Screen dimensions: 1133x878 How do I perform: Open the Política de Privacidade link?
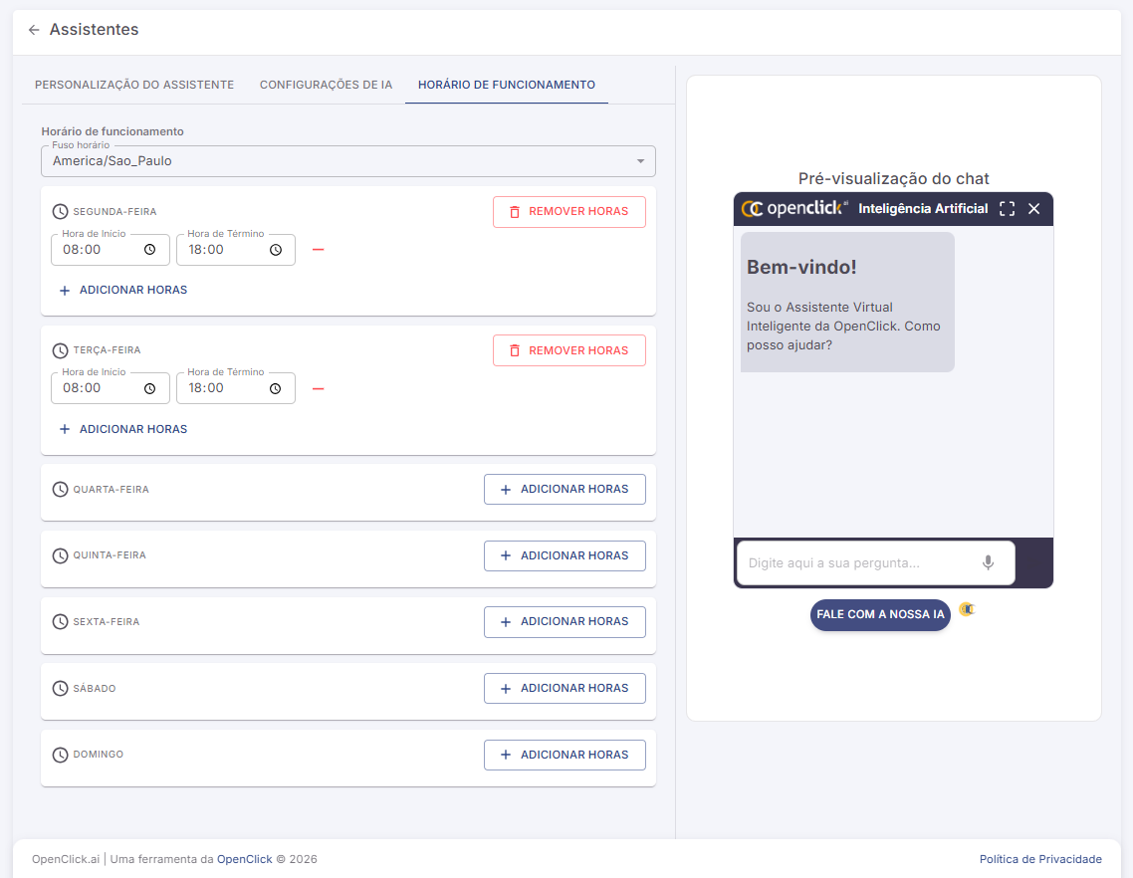coord(1040,859)
